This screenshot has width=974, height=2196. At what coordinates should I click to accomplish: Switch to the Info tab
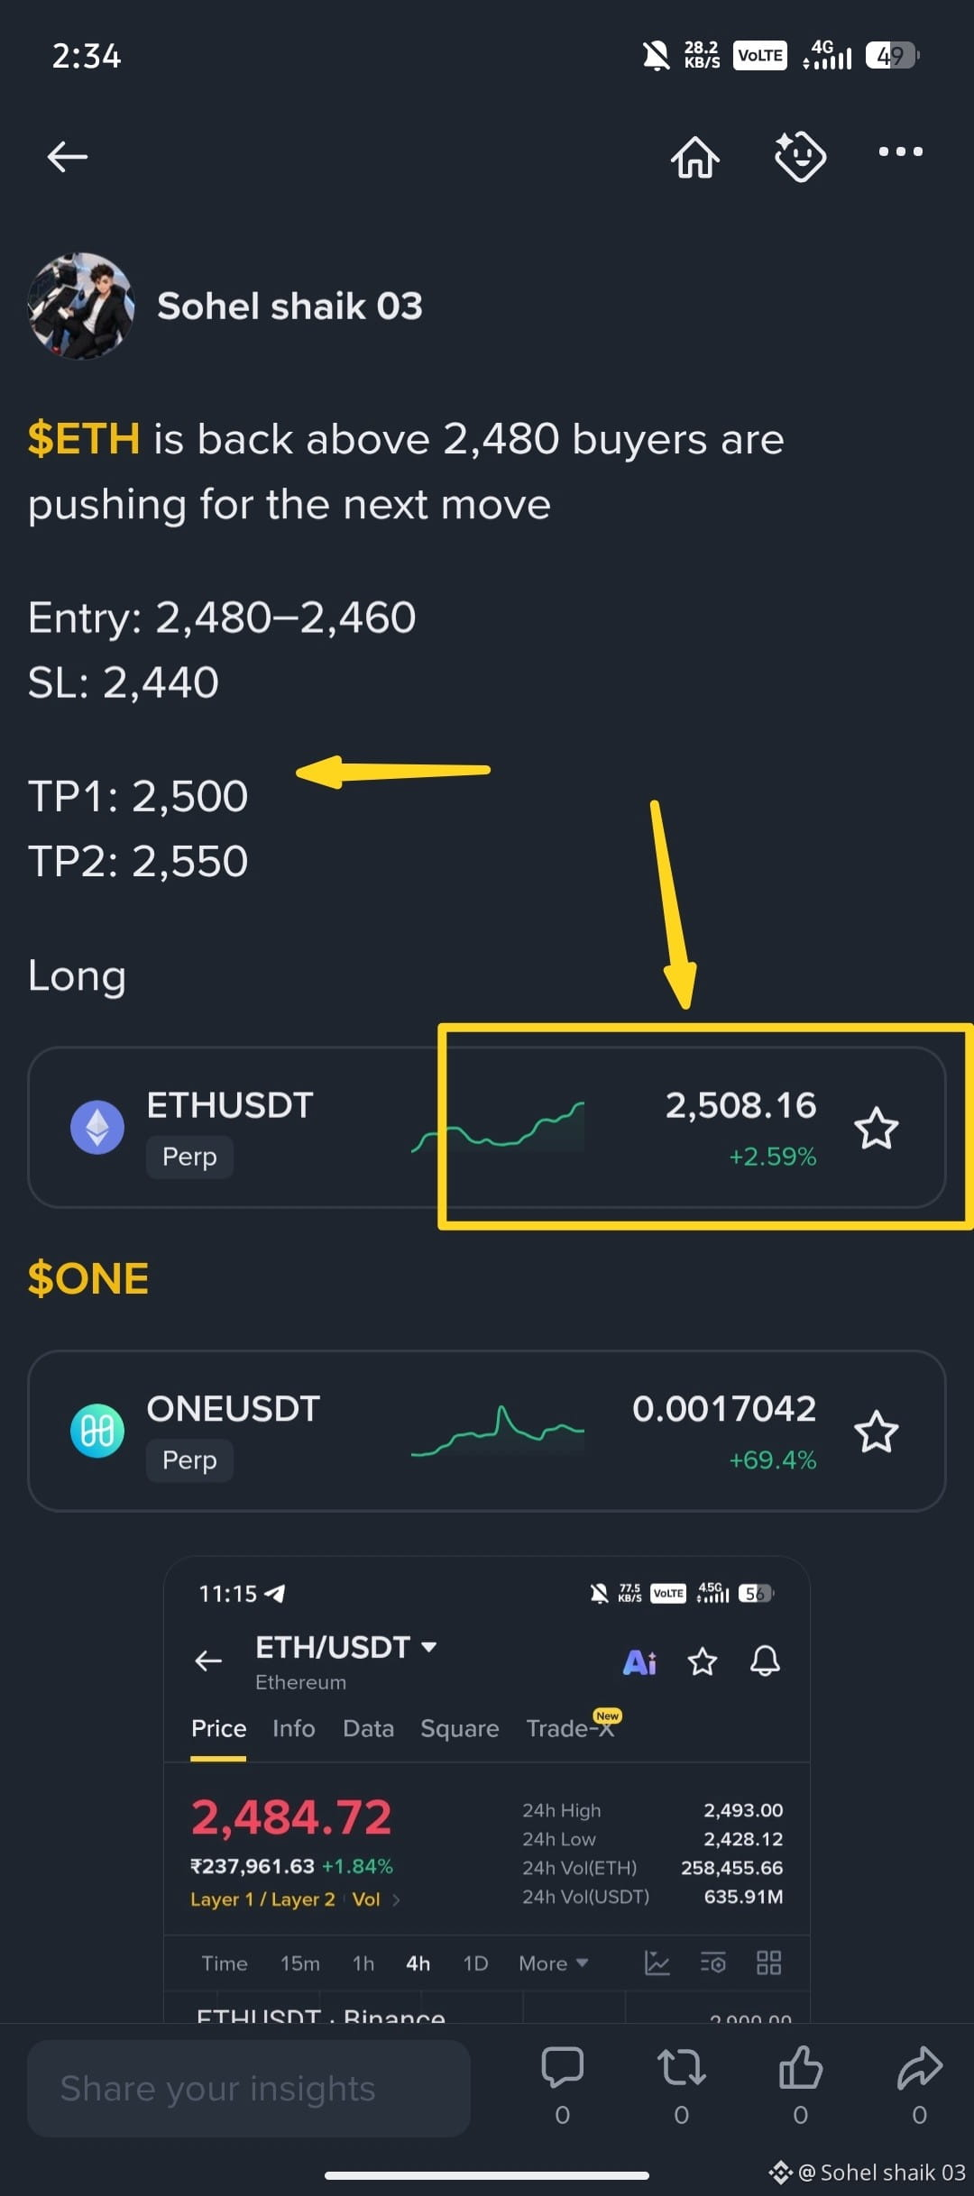294,1728
